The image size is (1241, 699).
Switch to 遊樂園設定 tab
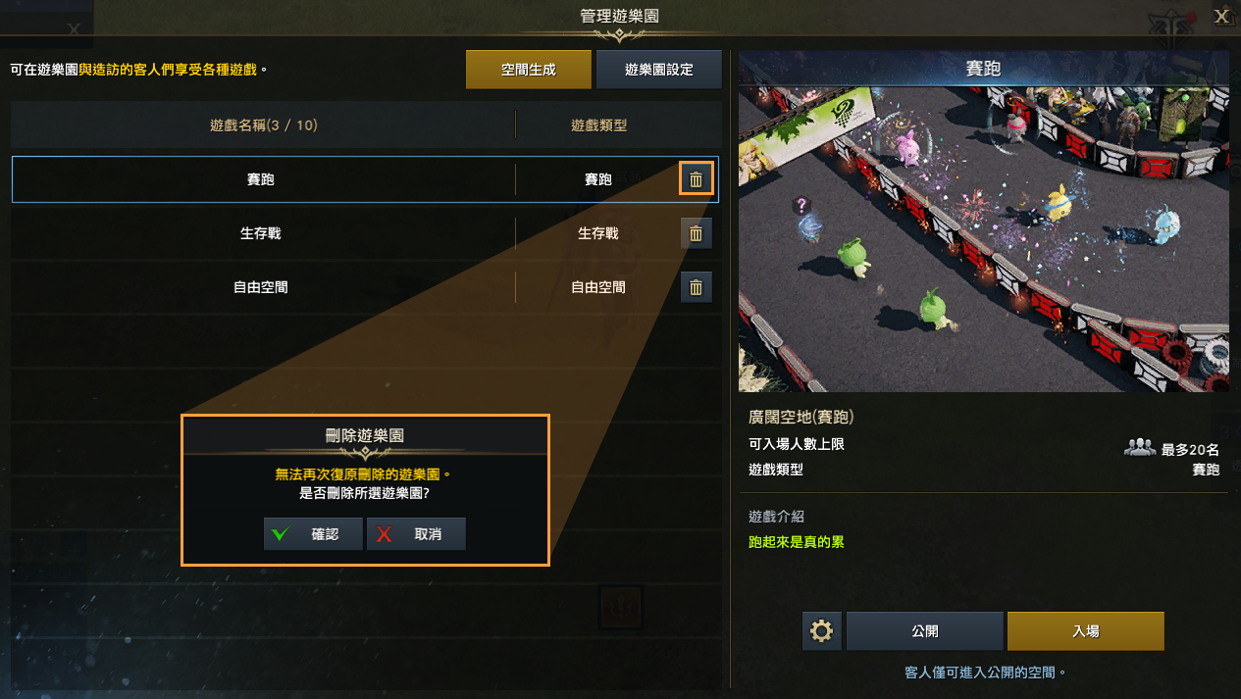[659, 70]
